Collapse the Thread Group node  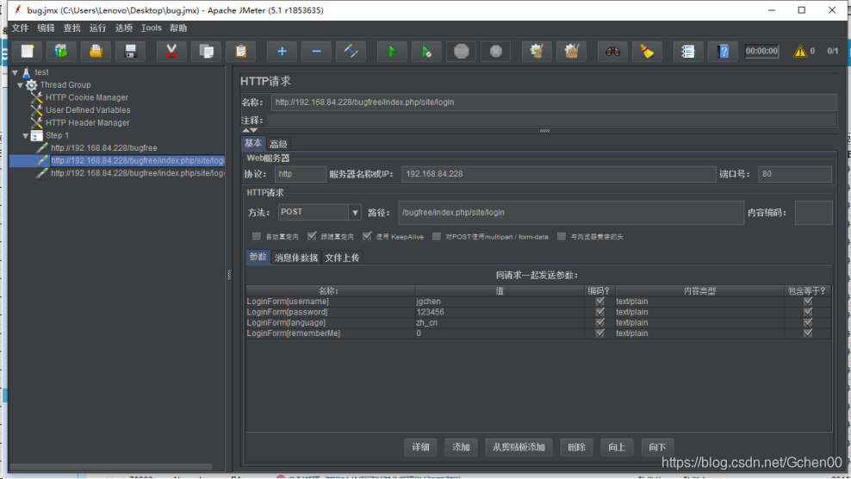[x=20, y=84]
